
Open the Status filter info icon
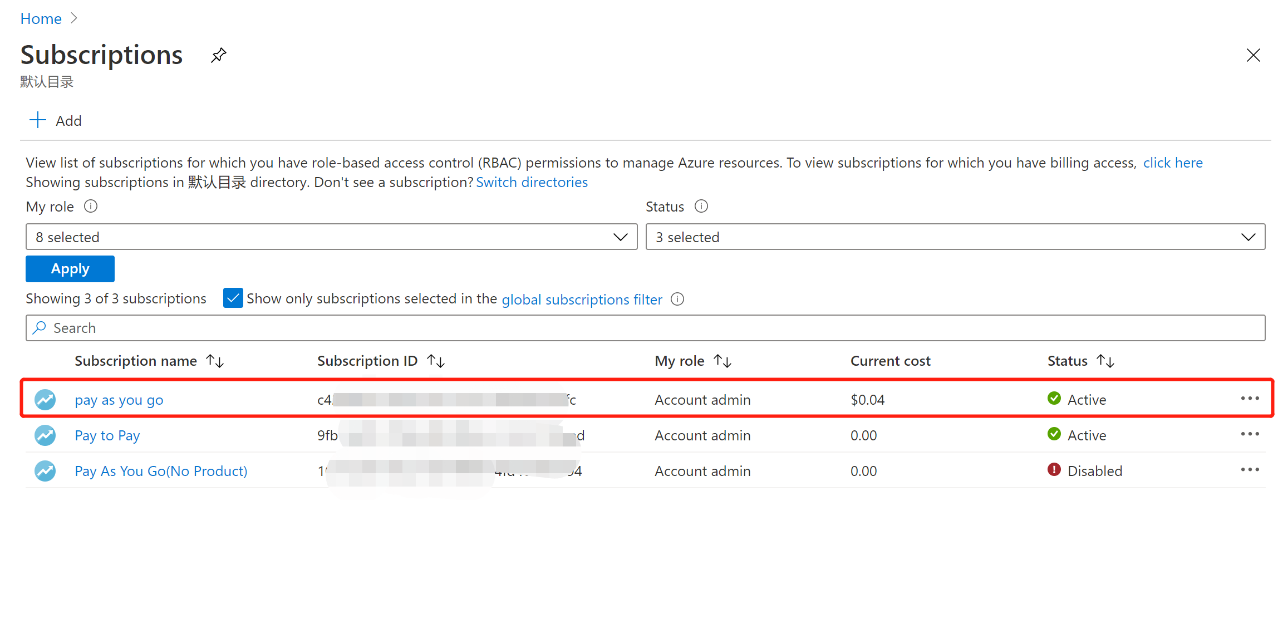(701, 207)
